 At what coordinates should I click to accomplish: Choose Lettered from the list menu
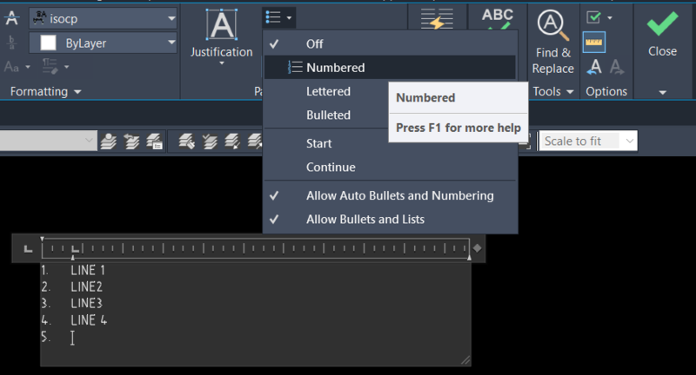tap(328, 92)
